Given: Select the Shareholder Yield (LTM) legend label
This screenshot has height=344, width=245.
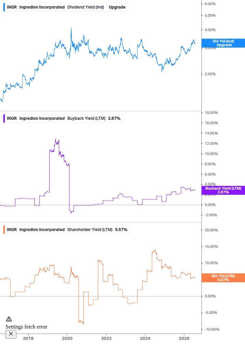Looking at the screenshot, I should pyautogui.click(x=90, y=230).
